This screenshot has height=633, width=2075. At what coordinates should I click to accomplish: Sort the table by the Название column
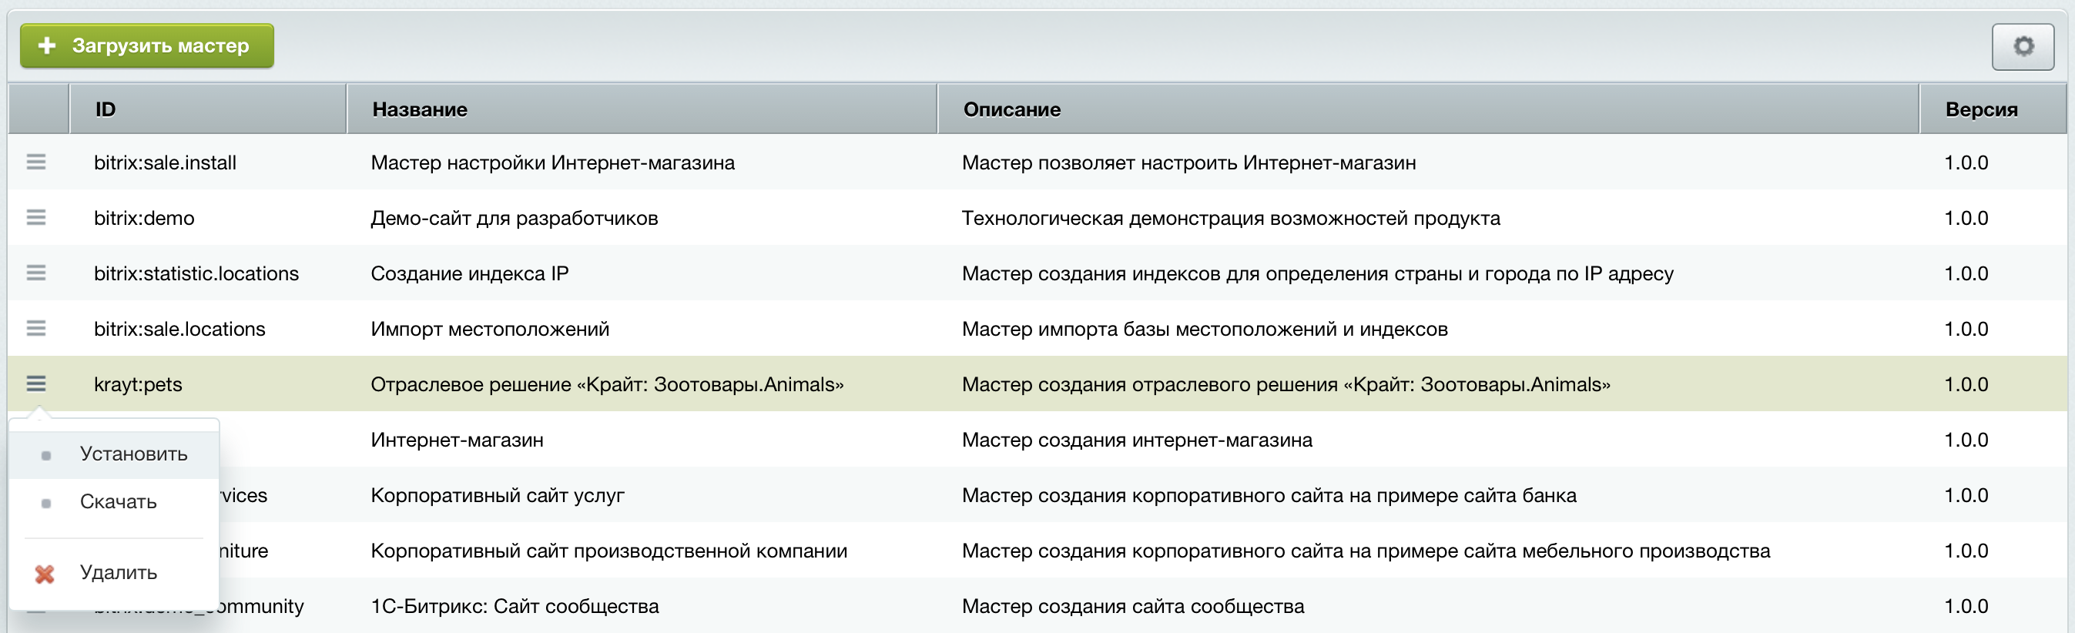click(x=642, y=109)
